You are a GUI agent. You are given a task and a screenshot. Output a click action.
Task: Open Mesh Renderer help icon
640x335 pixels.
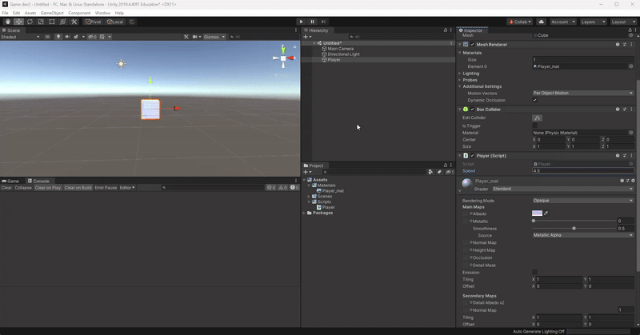click(618, 45)
